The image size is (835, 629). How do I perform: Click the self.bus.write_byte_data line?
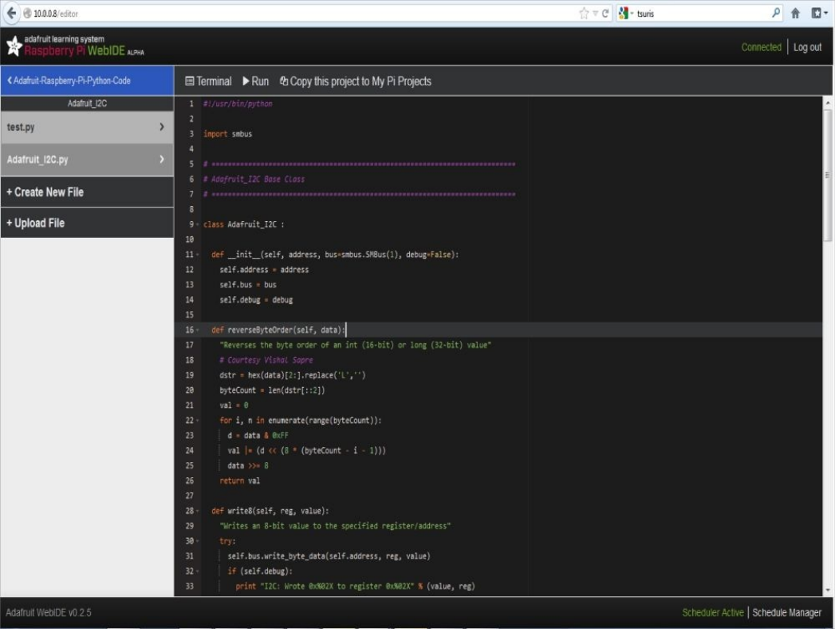pos(329,556)
